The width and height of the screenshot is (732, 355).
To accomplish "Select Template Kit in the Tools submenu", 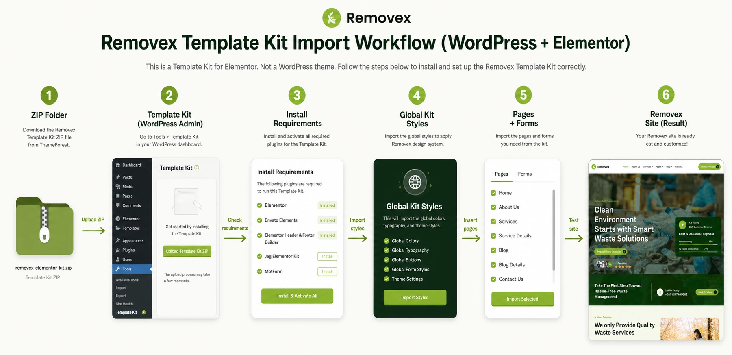I will [126, 312].
